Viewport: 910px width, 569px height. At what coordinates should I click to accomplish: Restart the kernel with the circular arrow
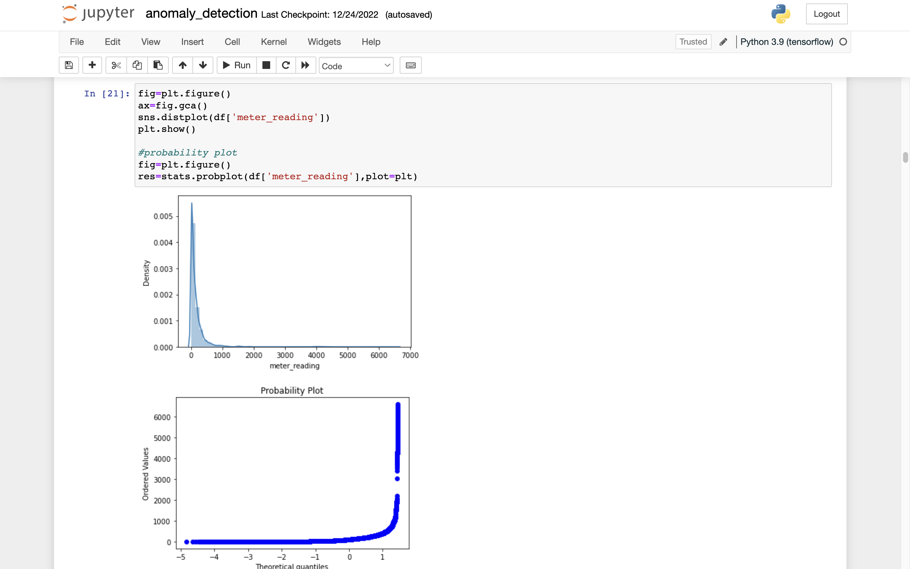pos(286,65)
